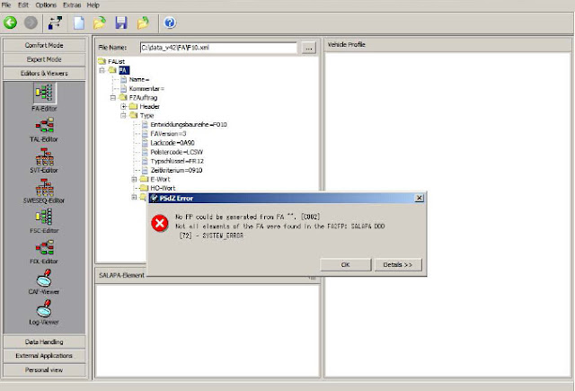
Task: Collapse the FA tree node
Action: (102, 70)
